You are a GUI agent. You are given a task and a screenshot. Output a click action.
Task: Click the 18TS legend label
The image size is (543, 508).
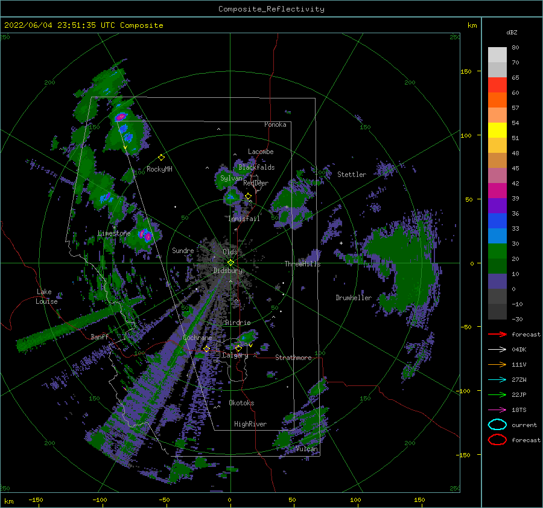point(519,410)
